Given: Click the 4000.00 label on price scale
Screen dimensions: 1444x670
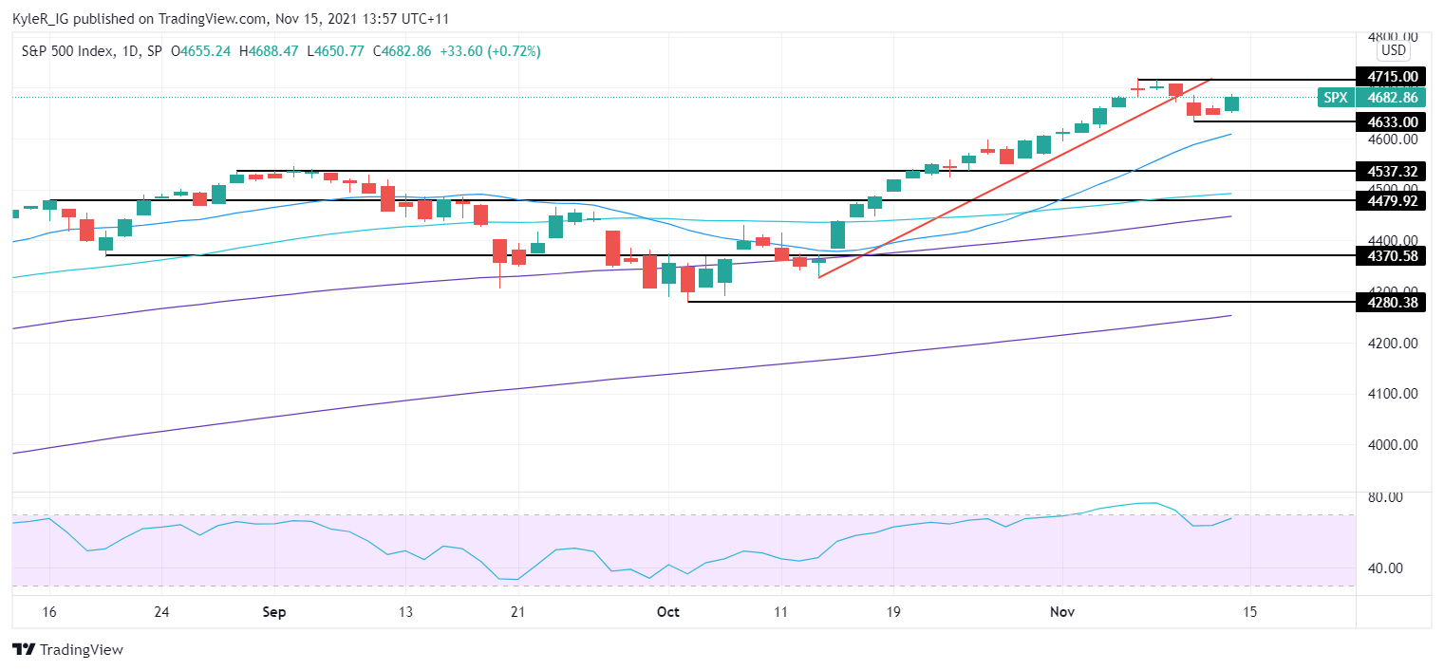Looking at the screenshot, I should pos(1393,445).
